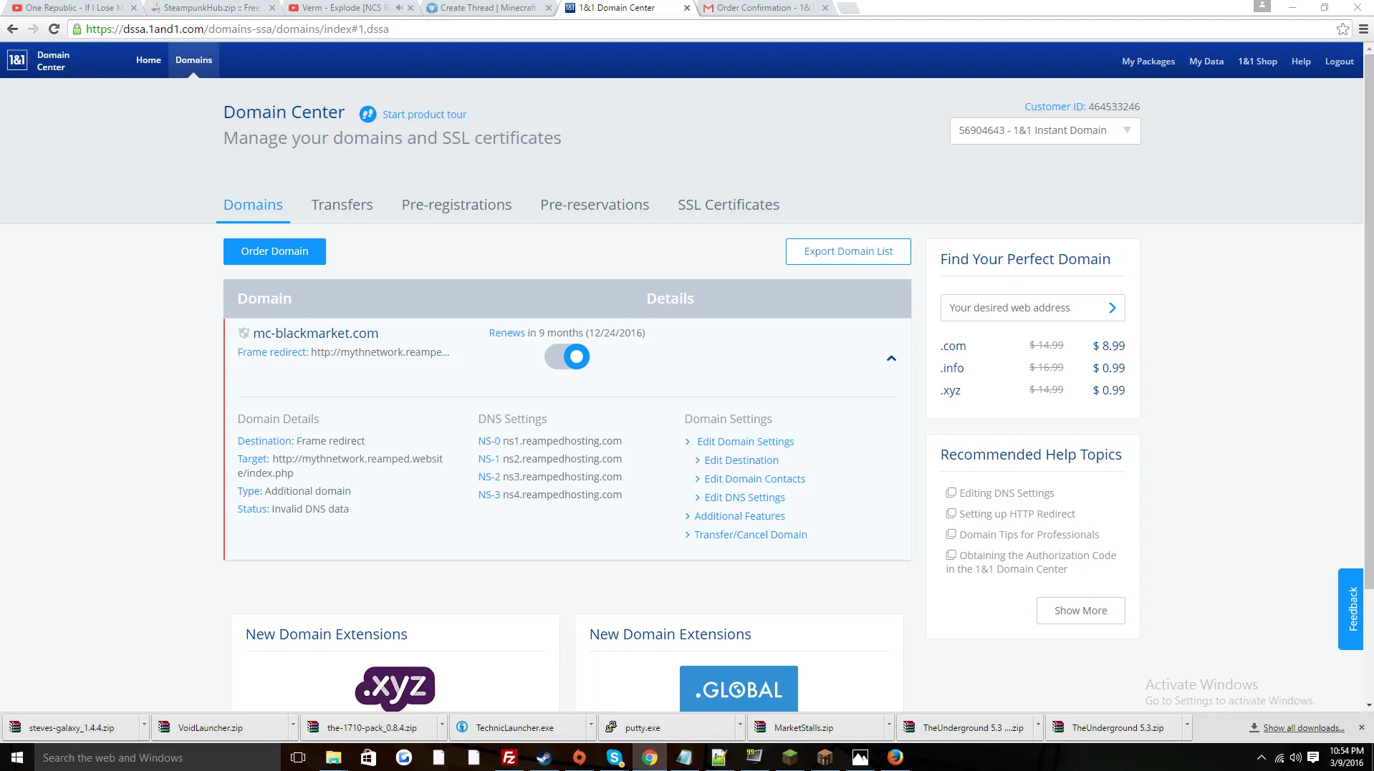Open the Photos app taskbar icon

pos(860,757)
